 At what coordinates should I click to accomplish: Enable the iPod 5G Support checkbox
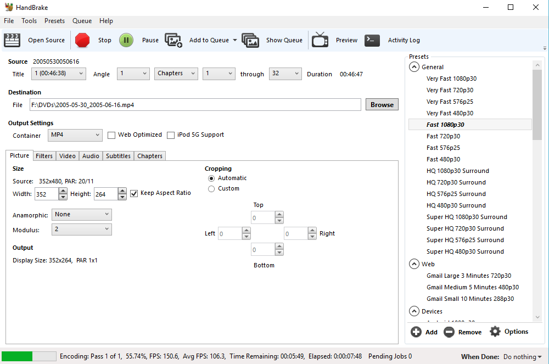pos(171,135)
